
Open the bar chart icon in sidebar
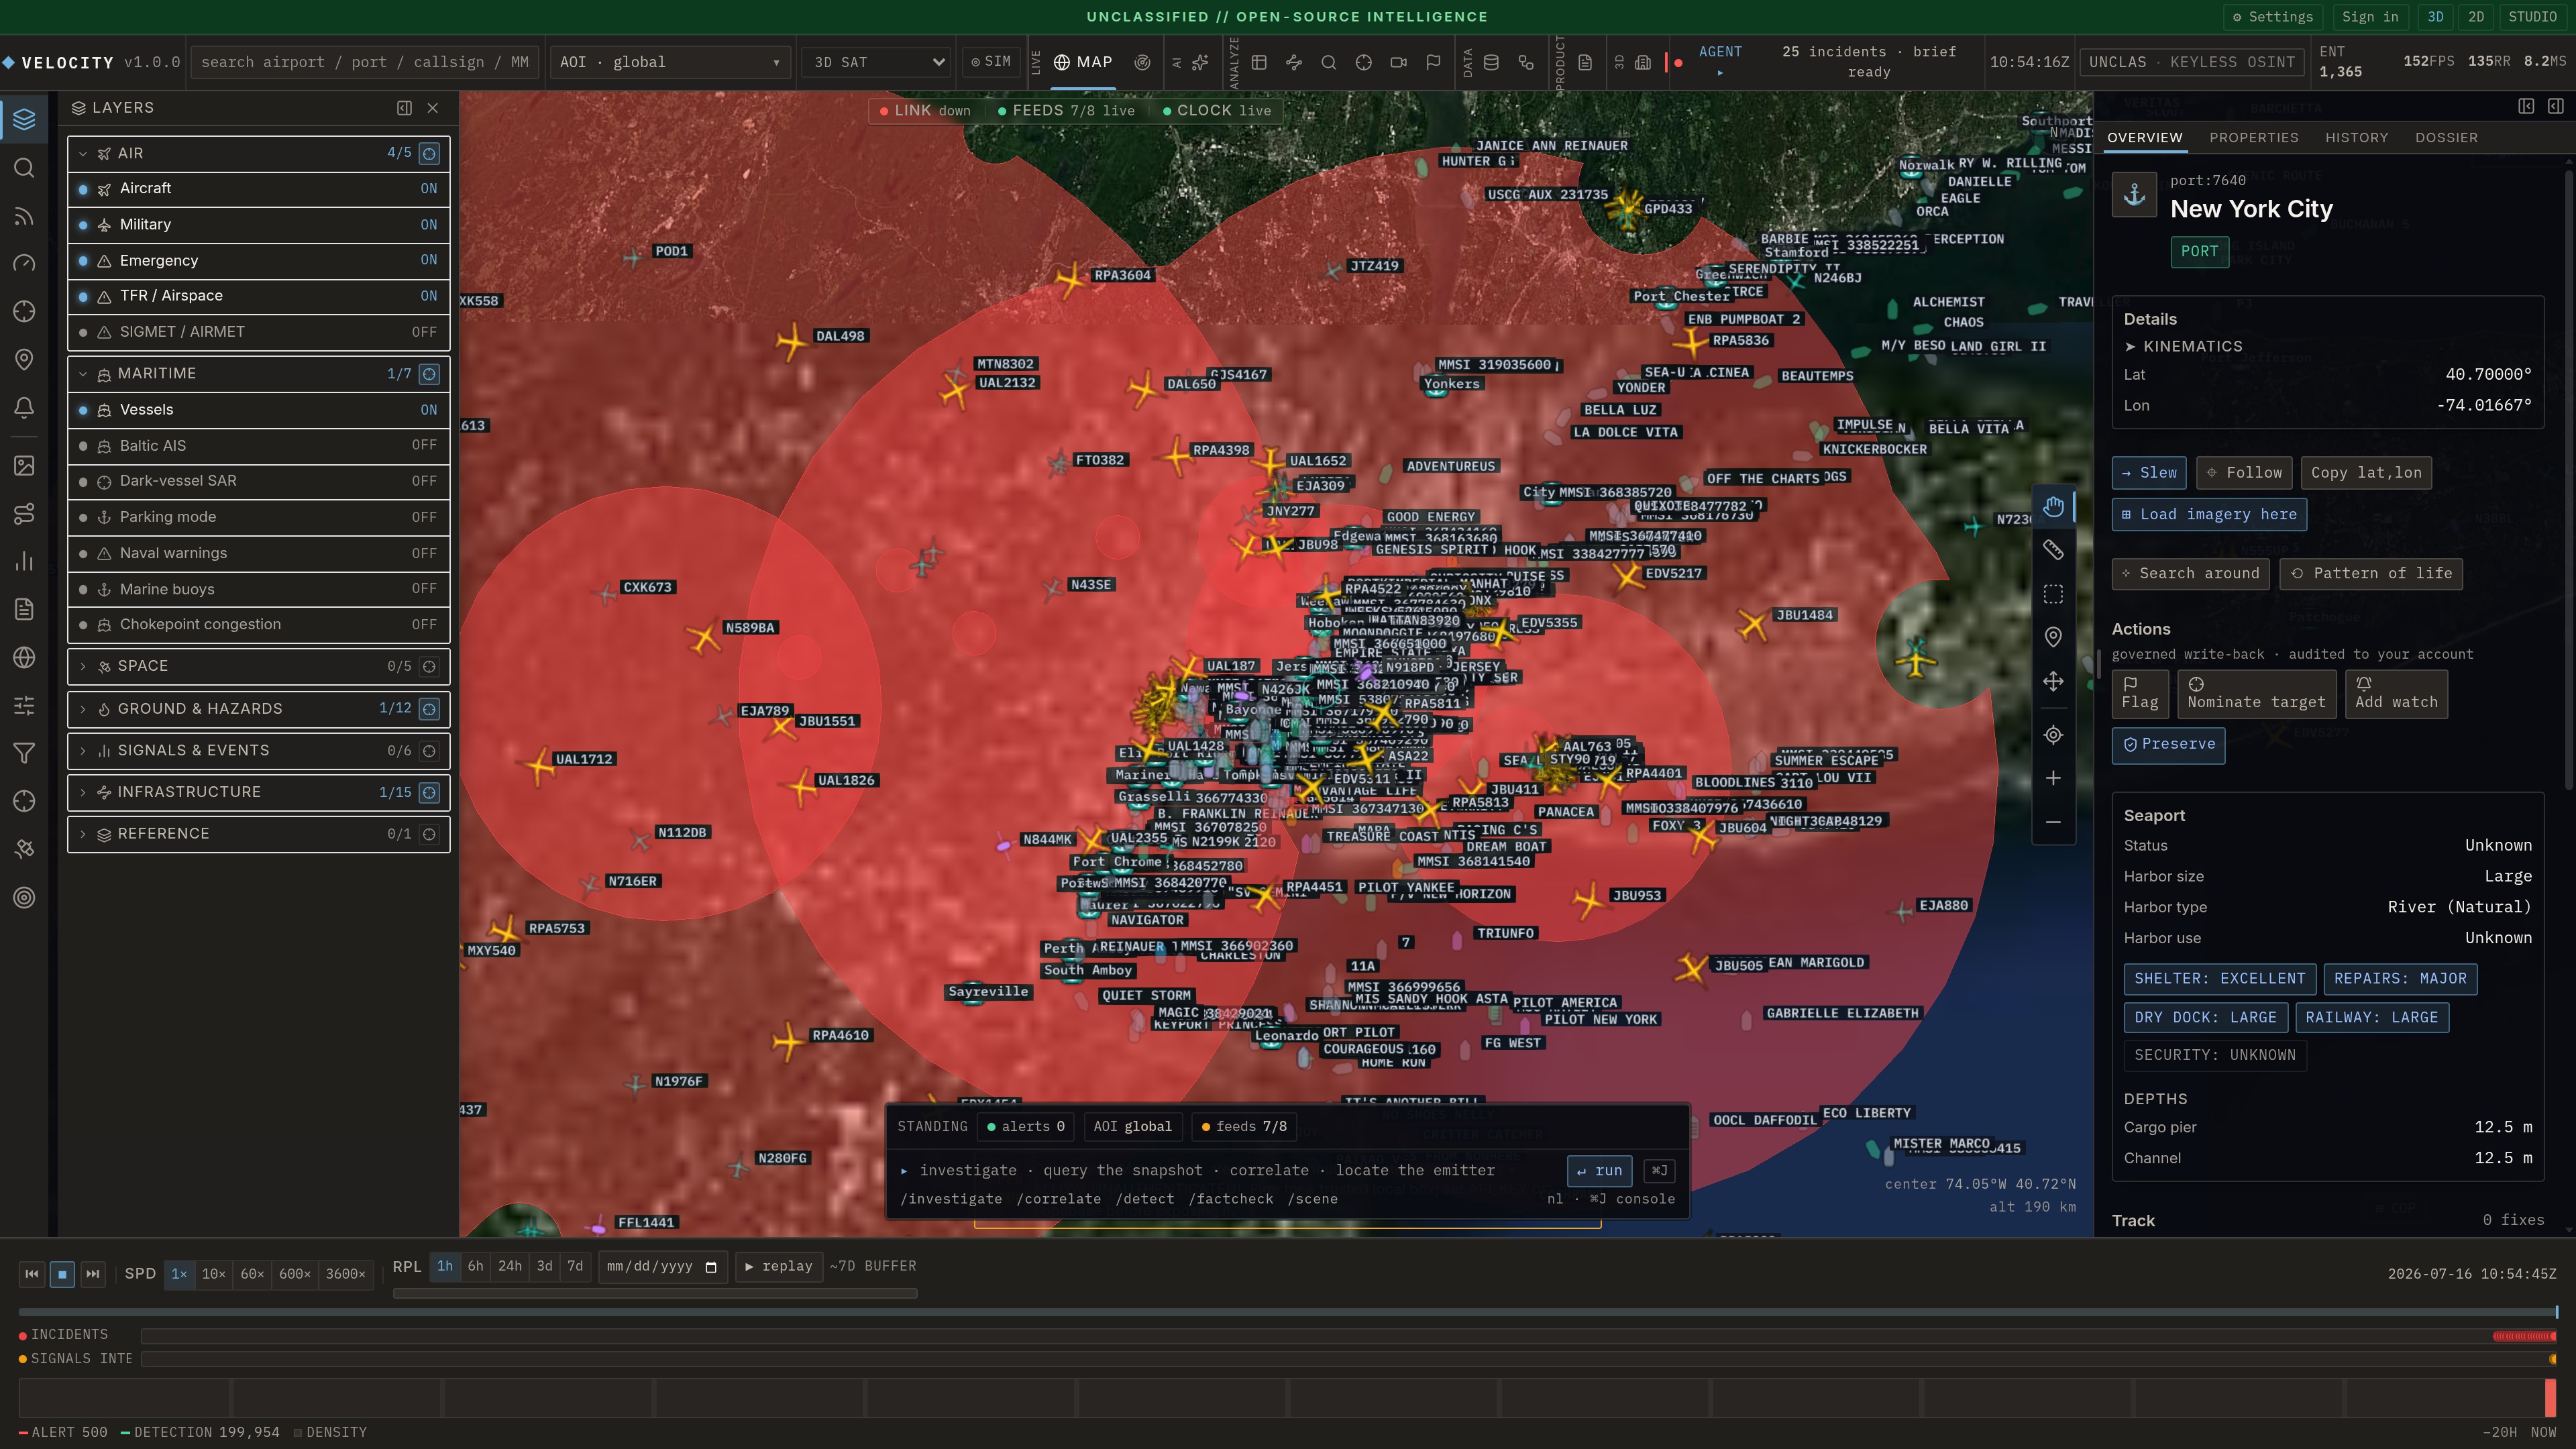pyautogui.click(x=24, y=561)
